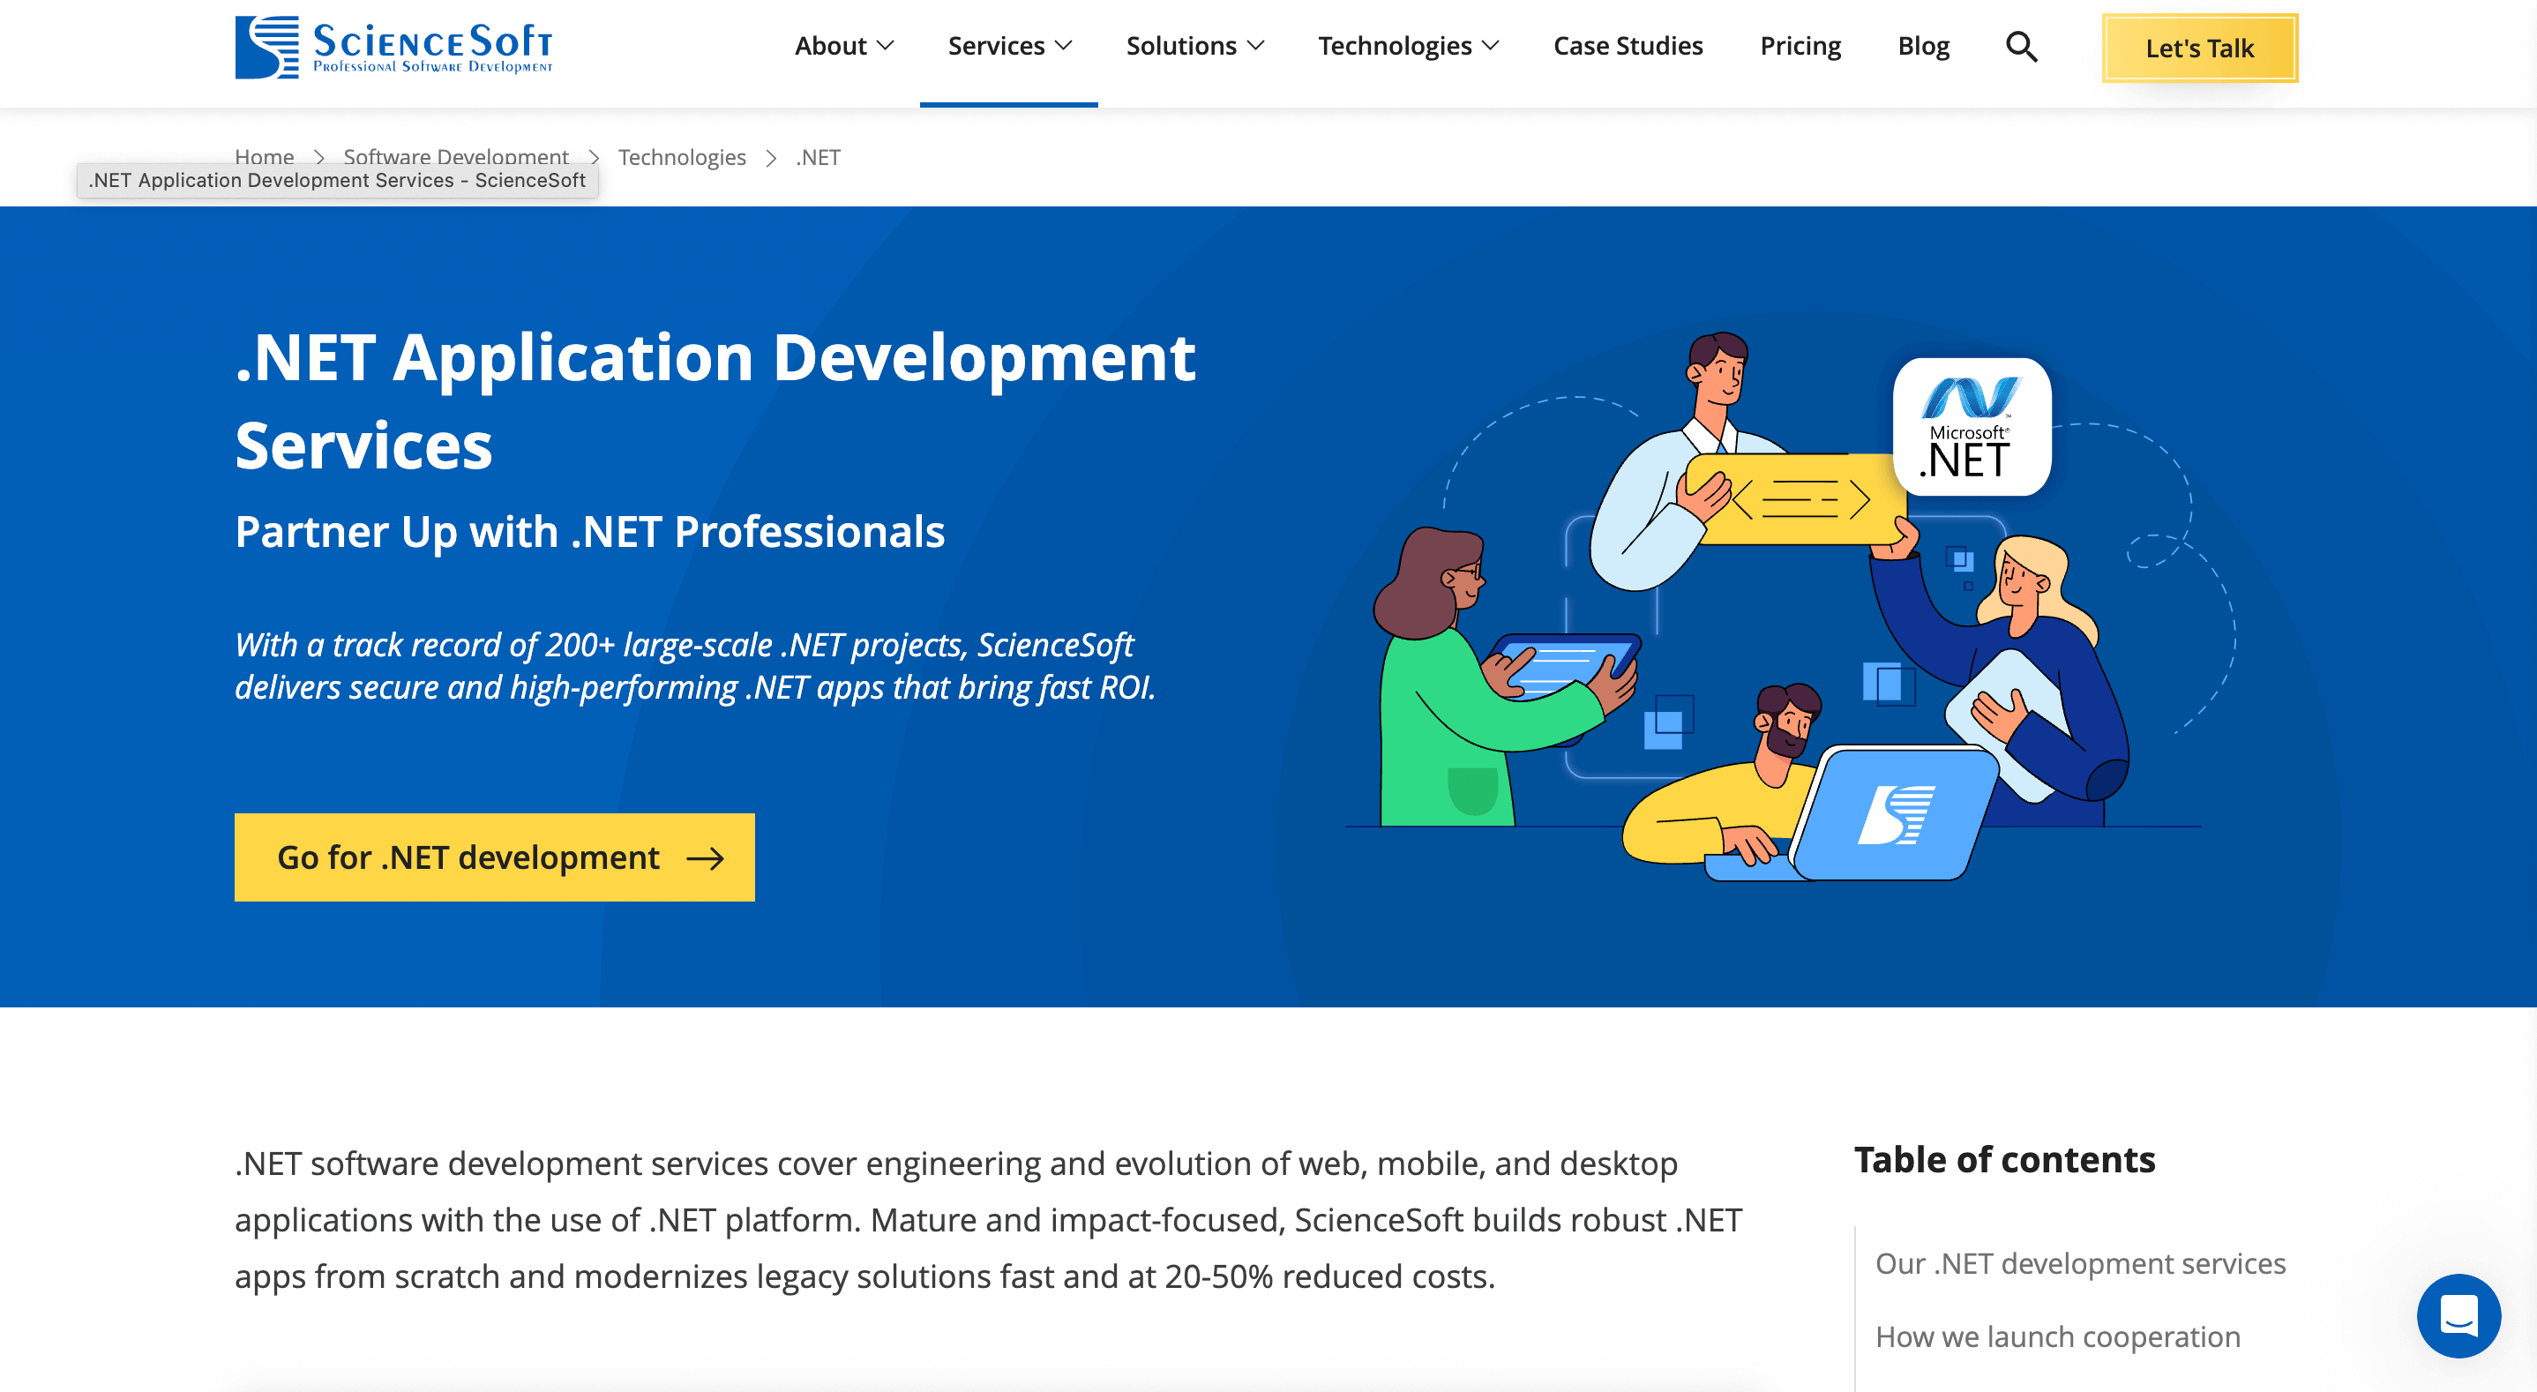Expand the About menu chevron
This screenshot has height=1392, width=2537.
coord(886,45)
